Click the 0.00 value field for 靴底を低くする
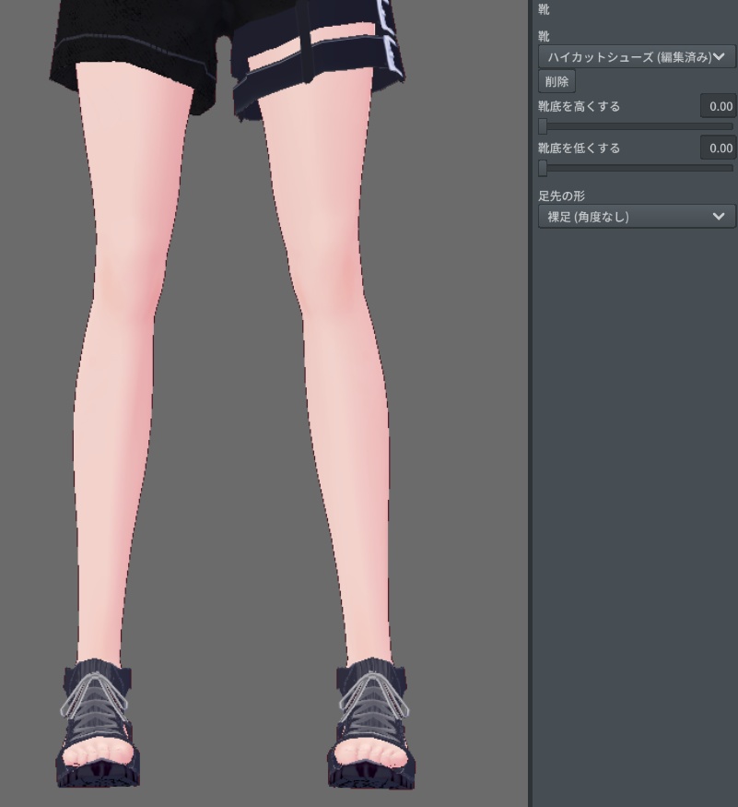The height and width of the screenshot is (807, 738). pos(720,148)
